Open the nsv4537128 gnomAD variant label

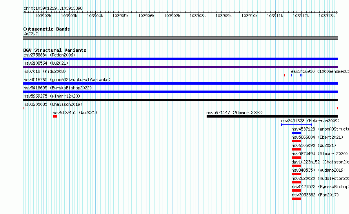[x=320, y=129]
